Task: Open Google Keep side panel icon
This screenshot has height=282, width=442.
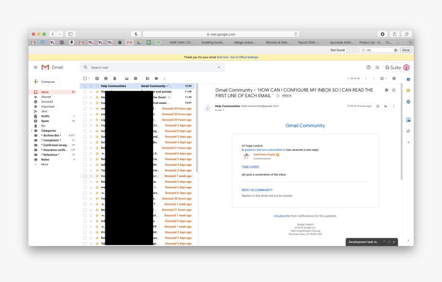Action: point(408,91)
